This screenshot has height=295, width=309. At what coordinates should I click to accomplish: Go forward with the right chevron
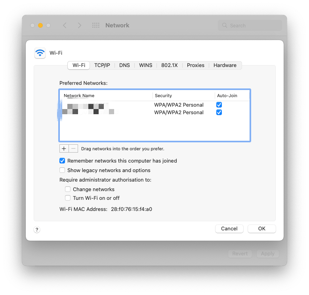(79, 25)
